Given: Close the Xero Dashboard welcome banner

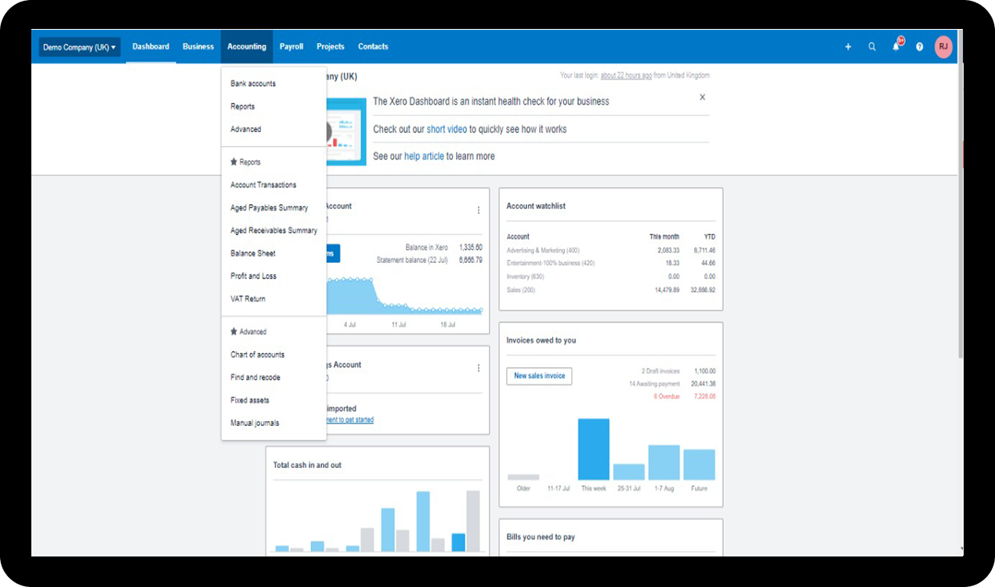Looking at the screenshot, I should pos(702,98).
